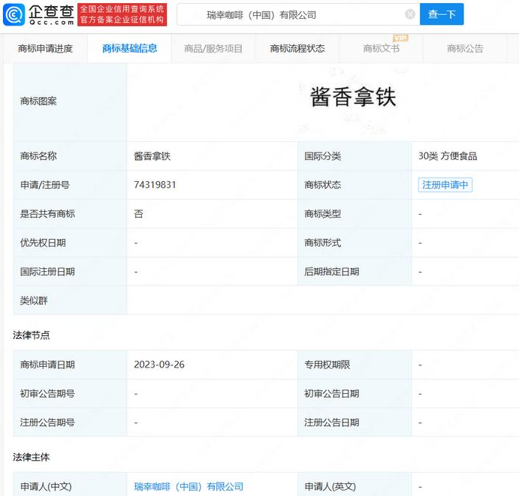The height and width of the screenshot is (496, 519).
Task: View the 商标公告 tab
Action: point(465,49)
